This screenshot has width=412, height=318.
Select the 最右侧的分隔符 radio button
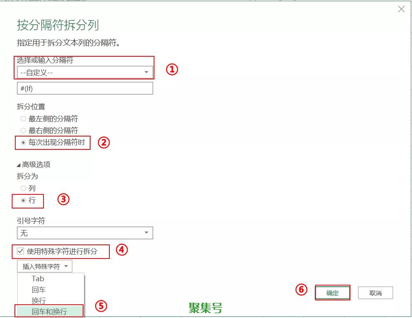click(24, 131)
